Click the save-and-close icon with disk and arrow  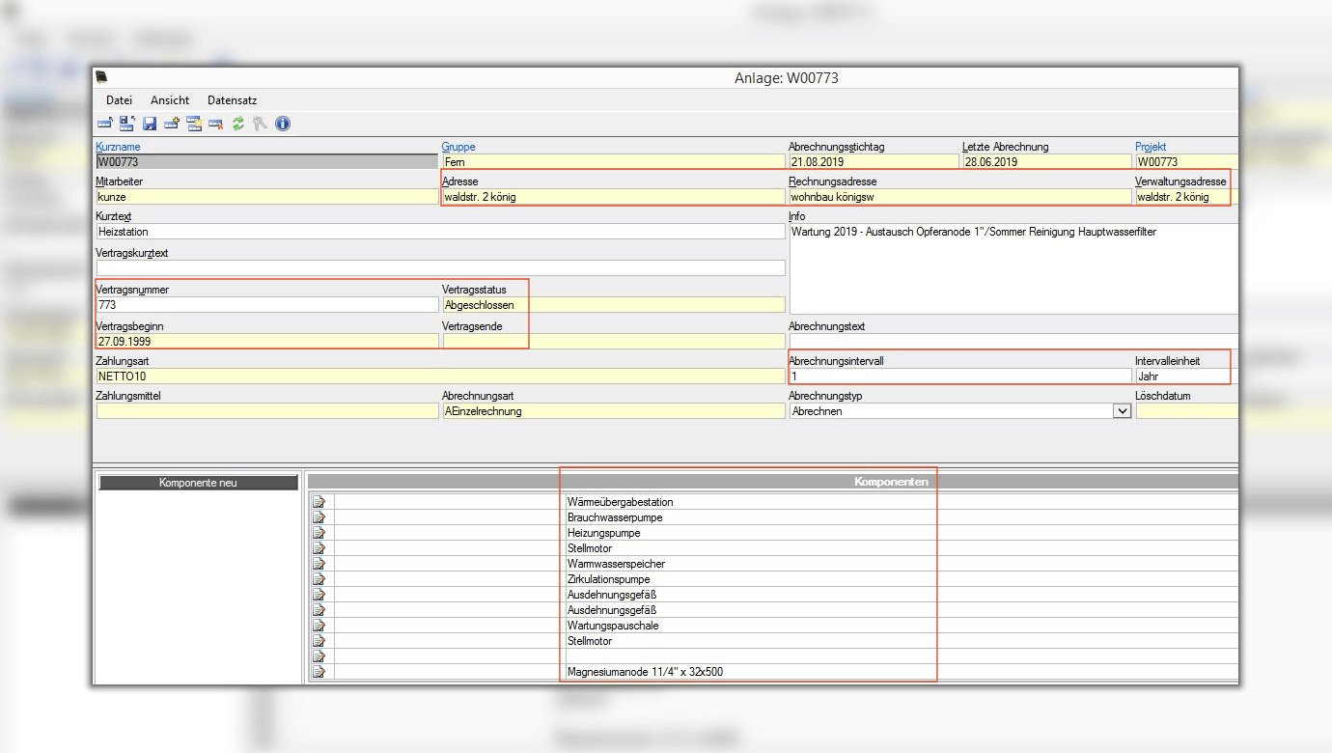point(126,124)
